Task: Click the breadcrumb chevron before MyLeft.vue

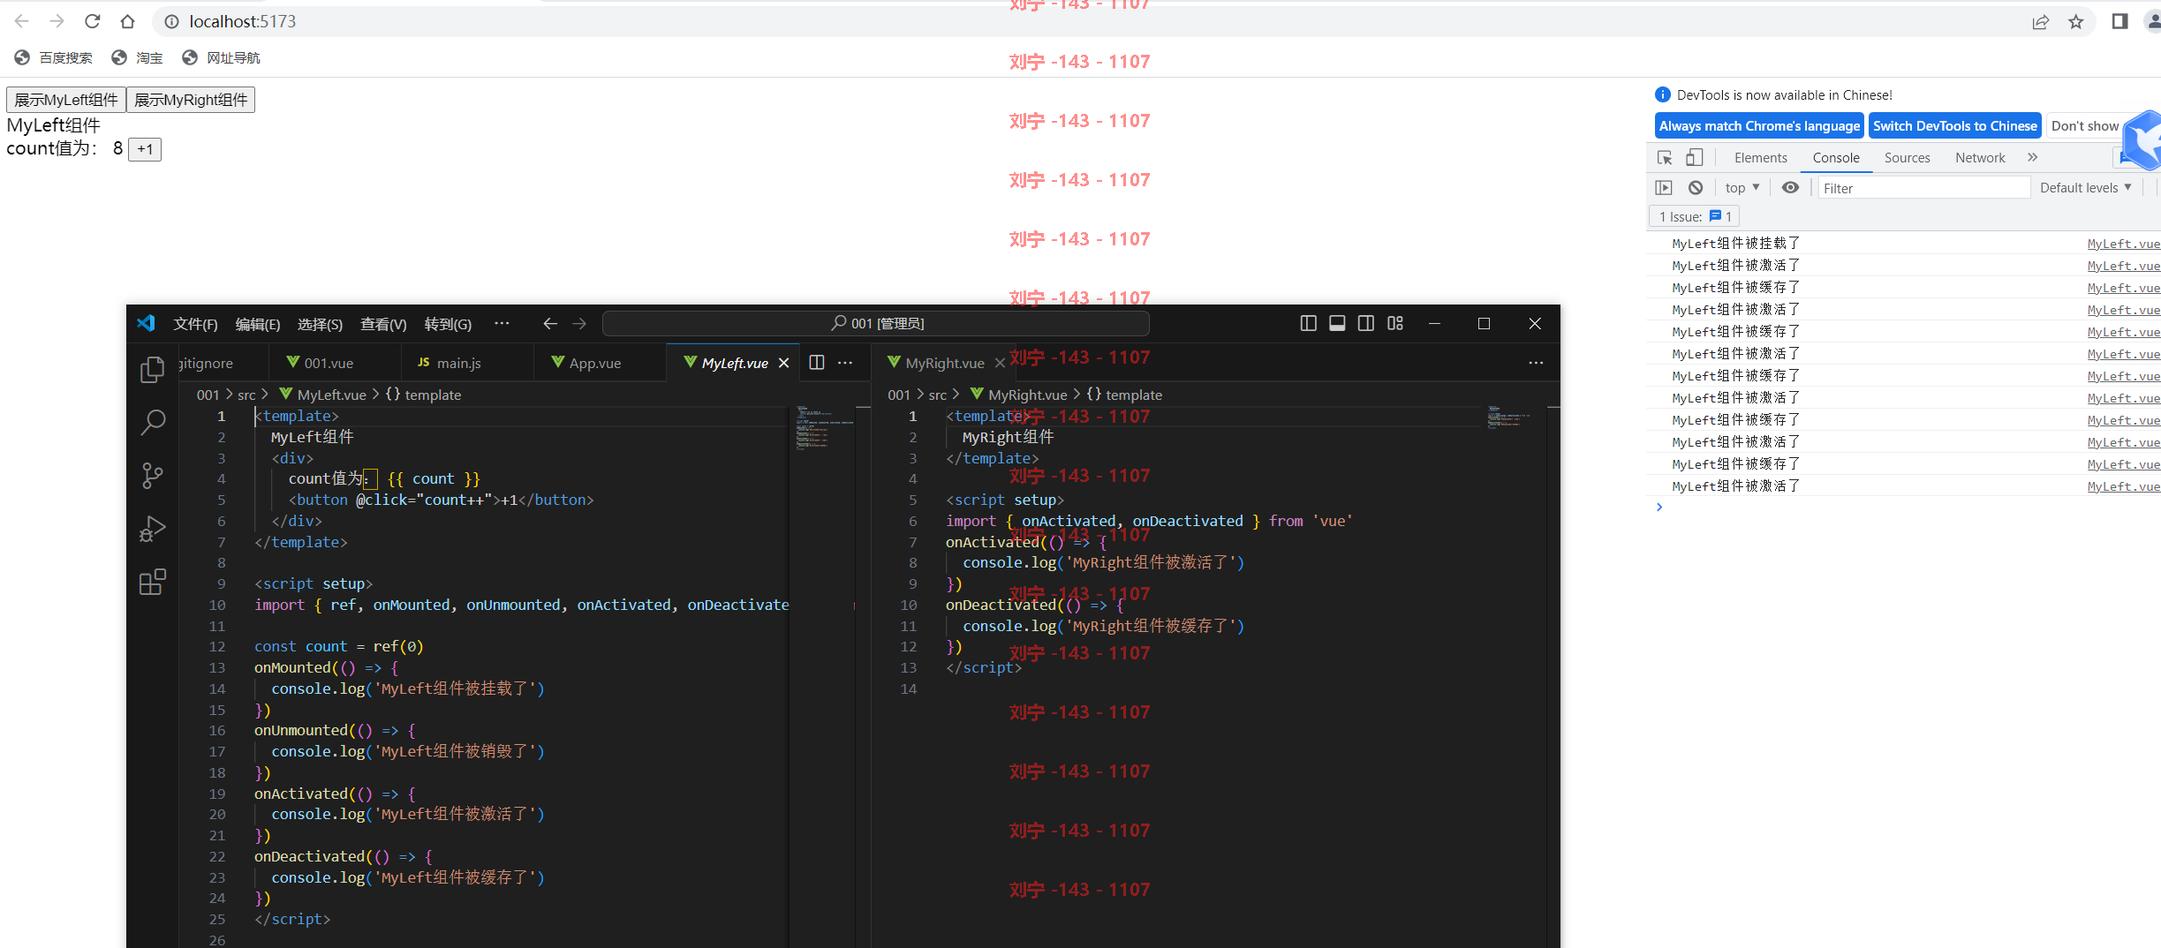Action: coord(264,395)
